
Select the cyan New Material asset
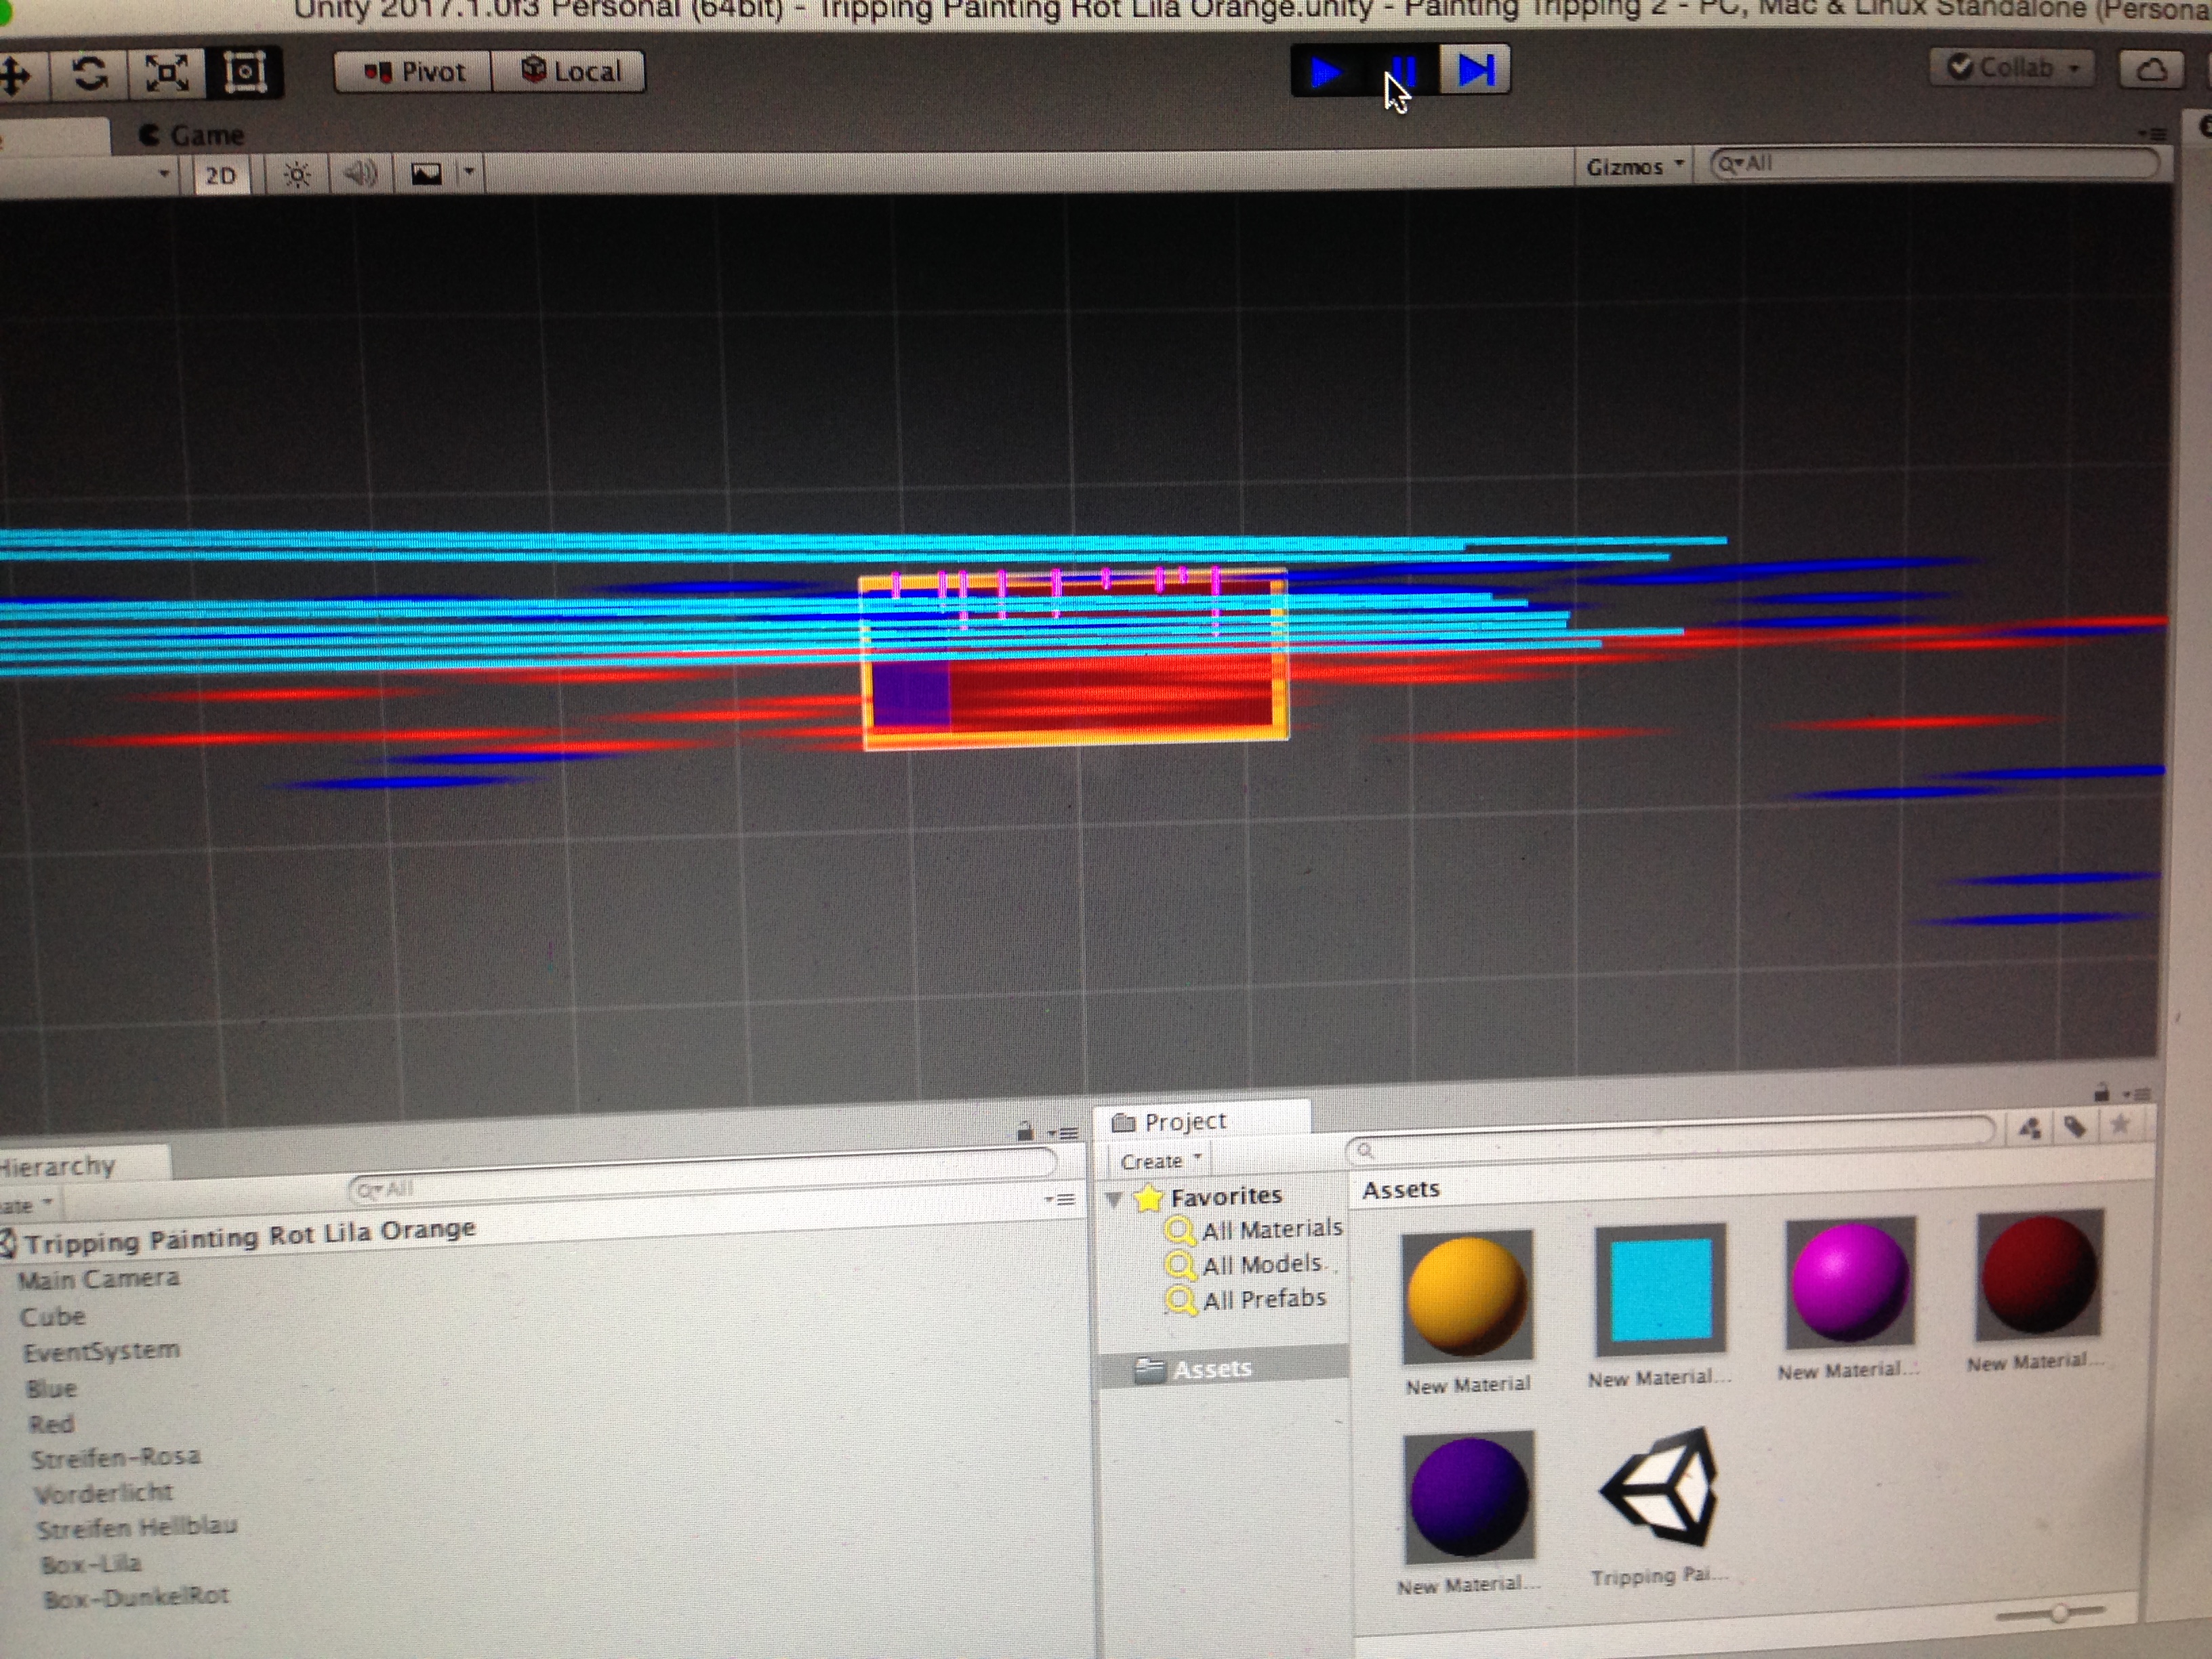1660,1290
